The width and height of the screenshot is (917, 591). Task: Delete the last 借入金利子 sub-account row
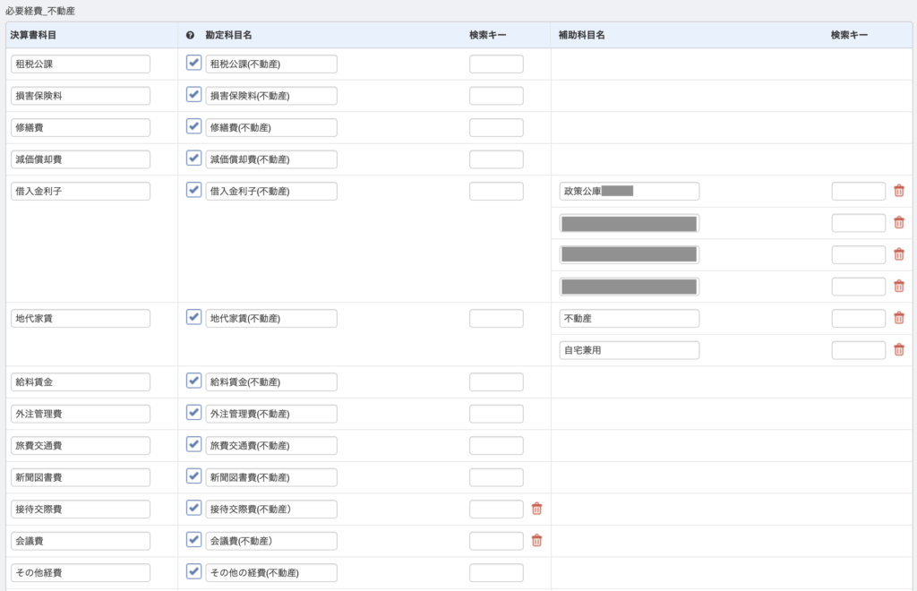click(899, 287)
